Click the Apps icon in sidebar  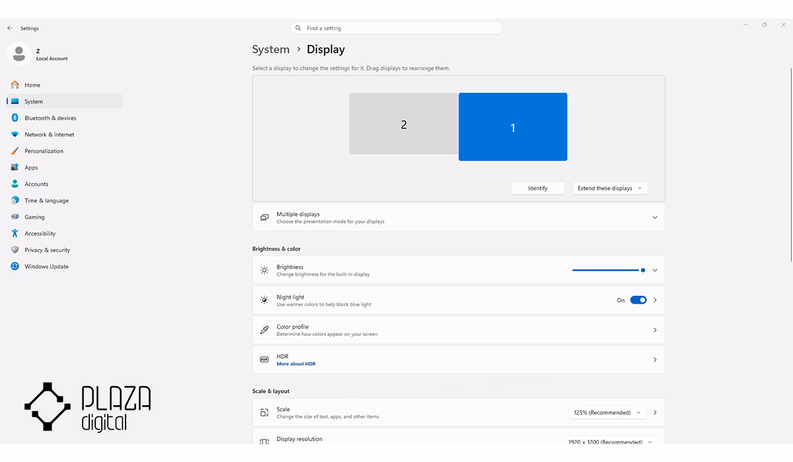click(x=15, y=168)
